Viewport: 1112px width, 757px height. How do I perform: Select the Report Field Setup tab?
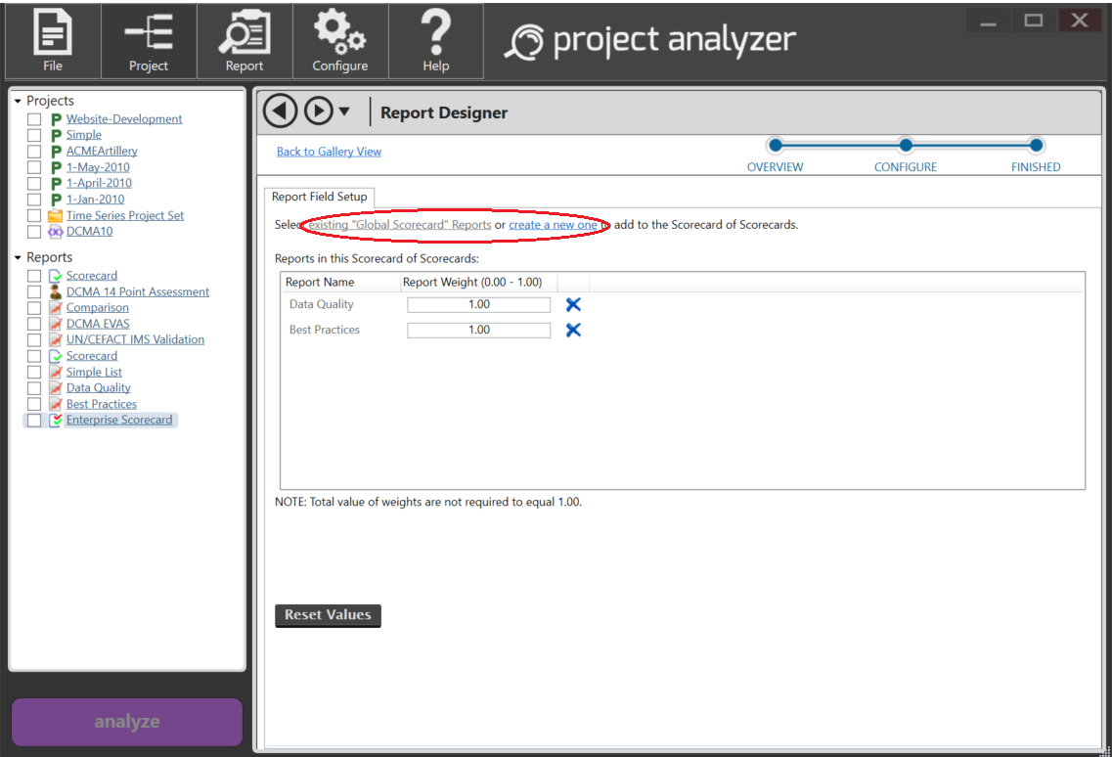320,197
